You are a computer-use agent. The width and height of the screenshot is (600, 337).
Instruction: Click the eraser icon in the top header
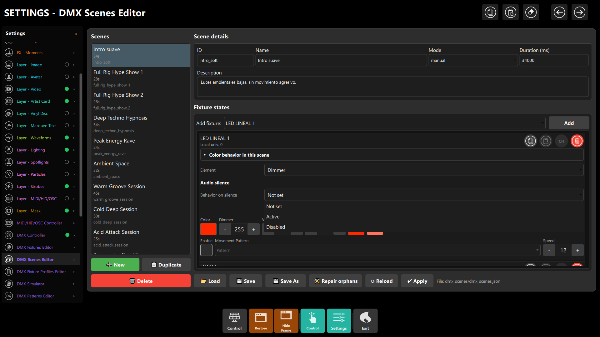point(531,12)
